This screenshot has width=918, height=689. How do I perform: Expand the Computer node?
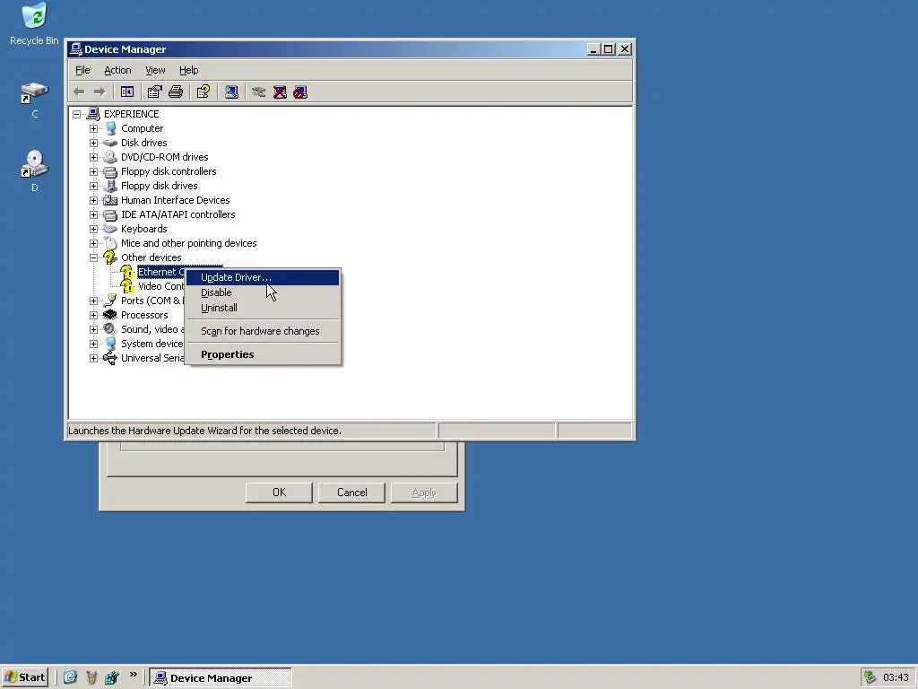point(93,128)
